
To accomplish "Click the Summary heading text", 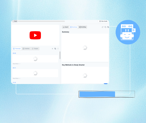I will pyautogui.click(x=65, y=32).
